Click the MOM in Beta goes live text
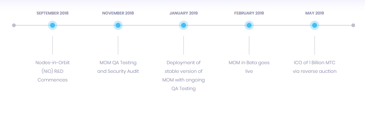The height and width of the screenshot is (133, 365). [x=249, y=67]
